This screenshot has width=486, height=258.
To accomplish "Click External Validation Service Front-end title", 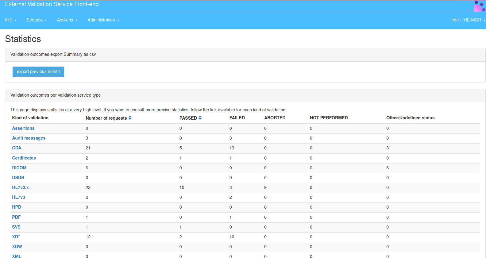I will (x=52, y=4).
